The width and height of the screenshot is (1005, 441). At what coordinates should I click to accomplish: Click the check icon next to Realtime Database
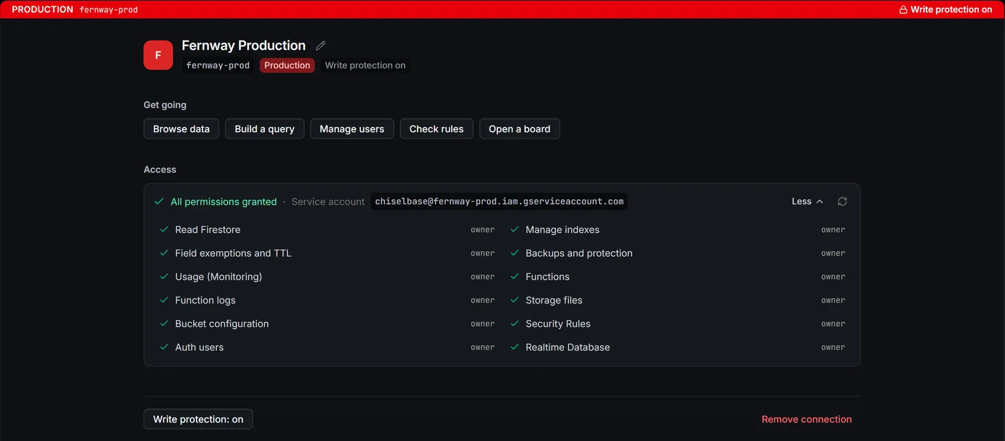514,347
